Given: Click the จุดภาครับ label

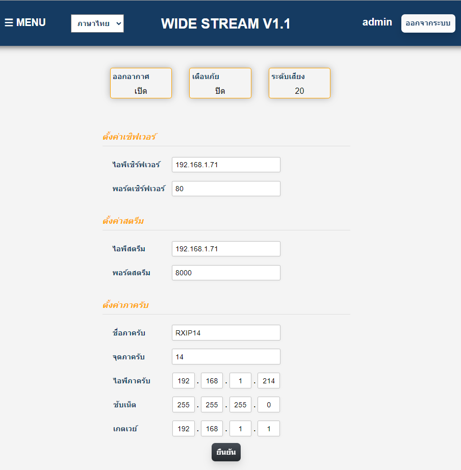Looking at the screenshot, I should click(x=129, y=357).
